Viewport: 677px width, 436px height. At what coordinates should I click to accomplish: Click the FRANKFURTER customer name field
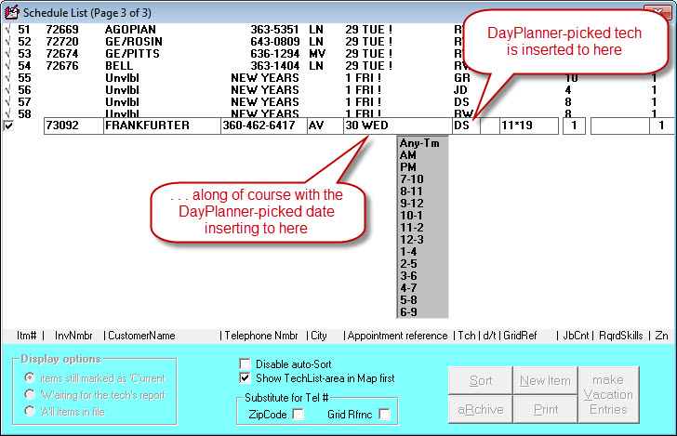160,126
